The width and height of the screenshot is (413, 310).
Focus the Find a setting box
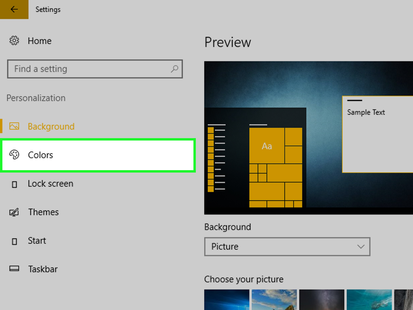point(95,69)
